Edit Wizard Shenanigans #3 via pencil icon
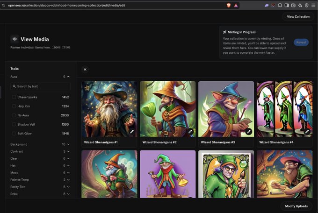This screenshot has height=213, width=318. pos(249,132)
